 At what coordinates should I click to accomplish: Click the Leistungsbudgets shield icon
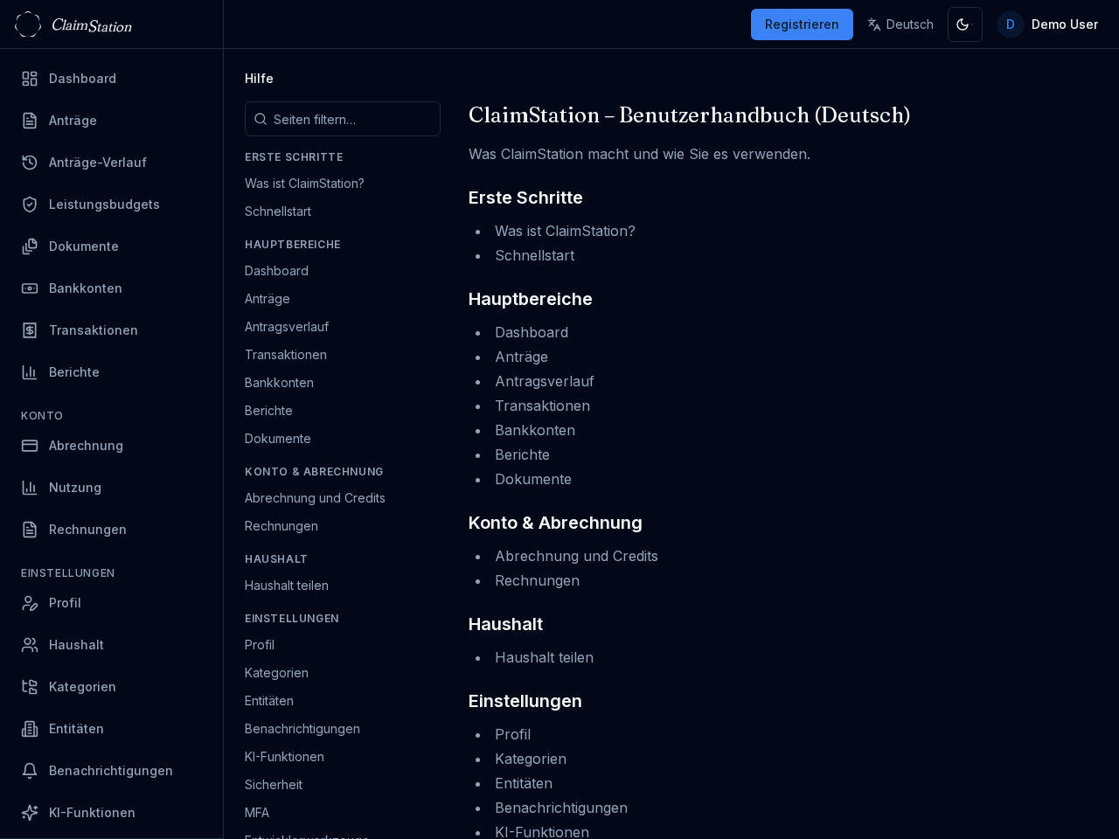point(30,205)
